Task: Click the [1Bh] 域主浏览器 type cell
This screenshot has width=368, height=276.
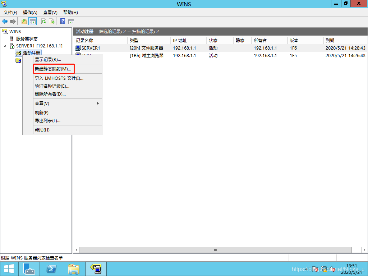Action: pos(147,56)
